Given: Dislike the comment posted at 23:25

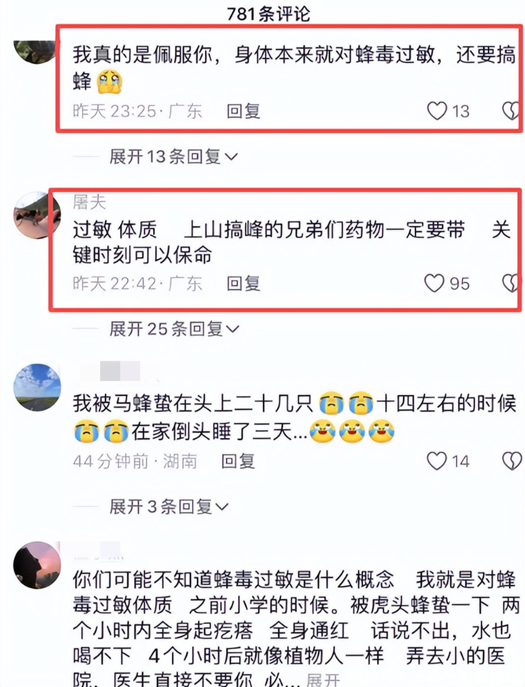Looking at the screenshot, I should (511, 111).
